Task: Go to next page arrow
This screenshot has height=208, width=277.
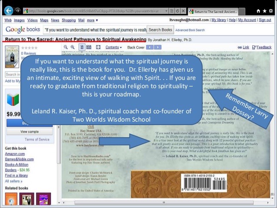Action: (158, 47)
